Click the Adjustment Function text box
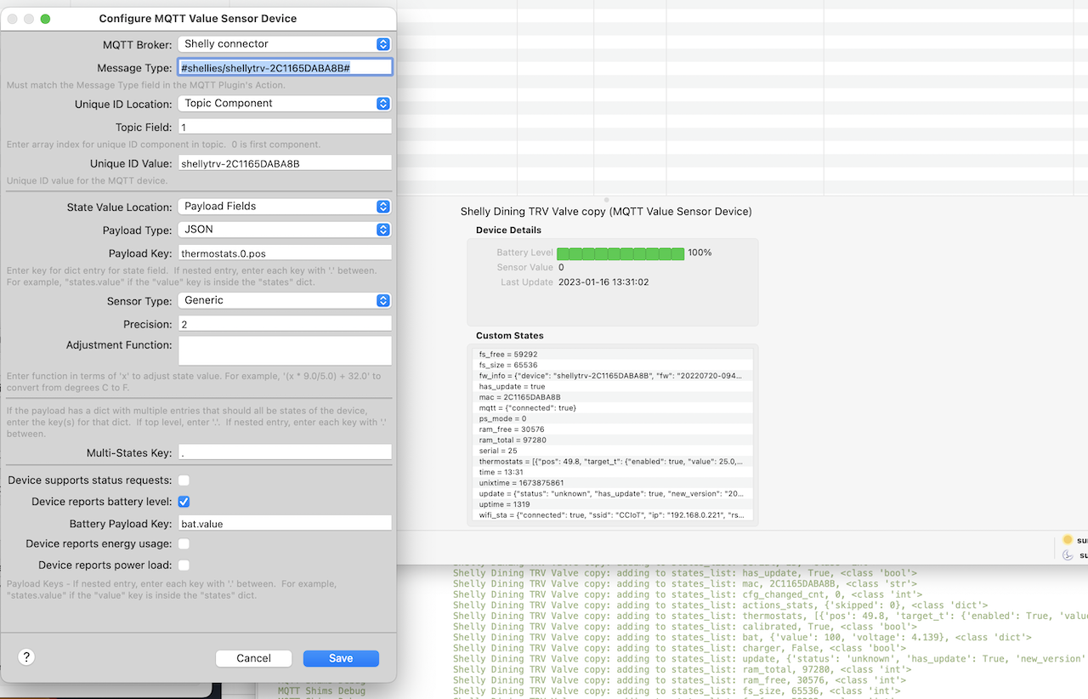The height and width of the screenshot is (699, 1088). 285,351
